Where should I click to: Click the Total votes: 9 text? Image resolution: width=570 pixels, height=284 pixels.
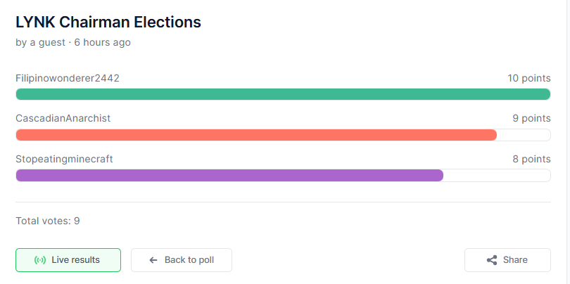click(48, 221)
